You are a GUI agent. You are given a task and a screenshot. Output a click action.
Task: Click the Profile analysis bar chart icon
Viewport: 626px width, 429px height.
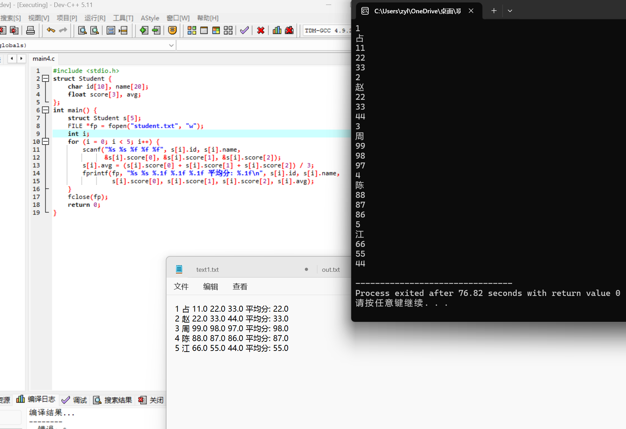277,30
